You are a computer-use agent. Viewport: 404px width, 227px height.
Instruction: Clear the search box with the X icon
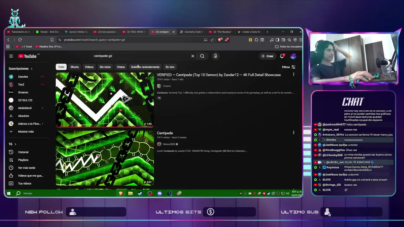point(193,56)
